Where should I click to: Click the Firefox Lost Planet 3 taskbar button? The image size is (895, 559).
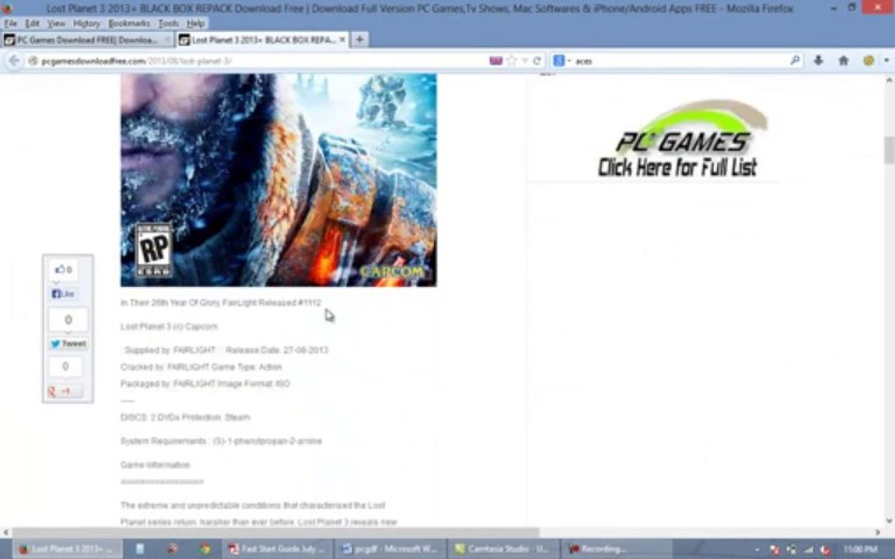coord(68,549)
